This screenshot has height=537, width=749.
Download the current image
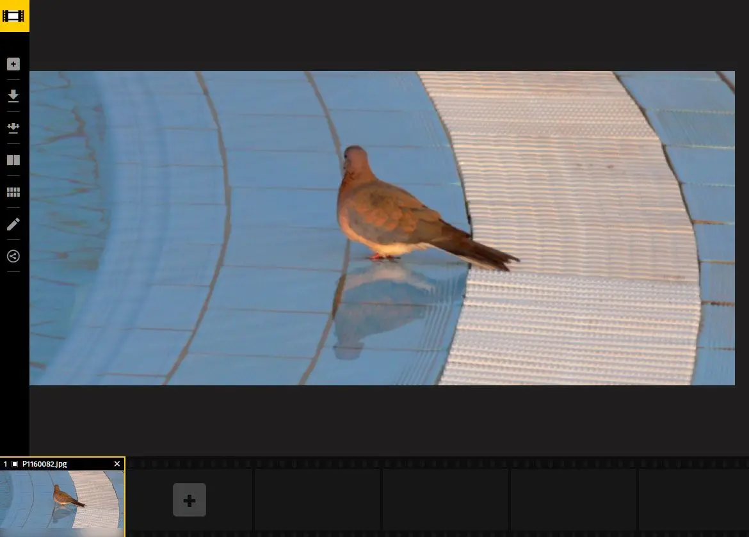(x=13, y=96)
